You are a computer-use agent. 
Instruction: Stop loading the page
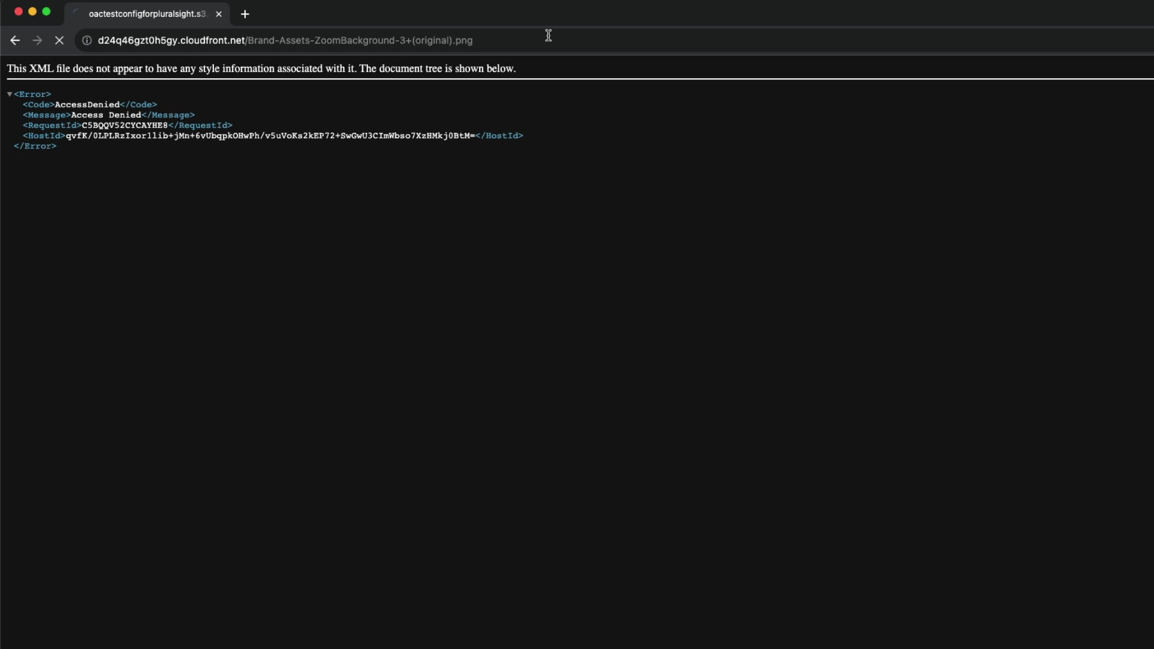pos(59,40)
